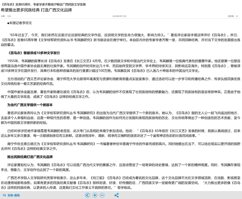
Task: Click paragraph starting 中国作家协会副主席
Action: coord(121,94)
